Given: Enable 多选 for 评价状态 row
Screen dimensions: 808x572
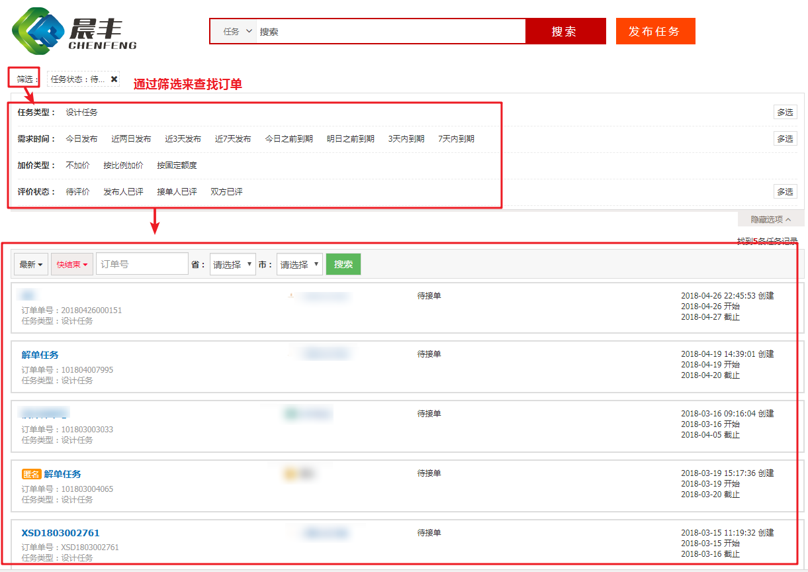Looking at the screenshot, I should [785, 192].
